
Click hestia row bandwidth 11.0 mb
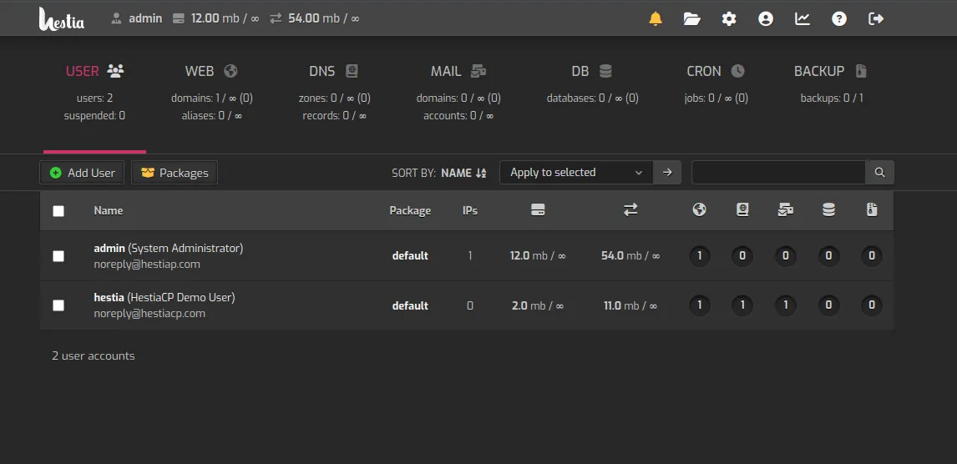pyautogui.click(x=630, y=305)
